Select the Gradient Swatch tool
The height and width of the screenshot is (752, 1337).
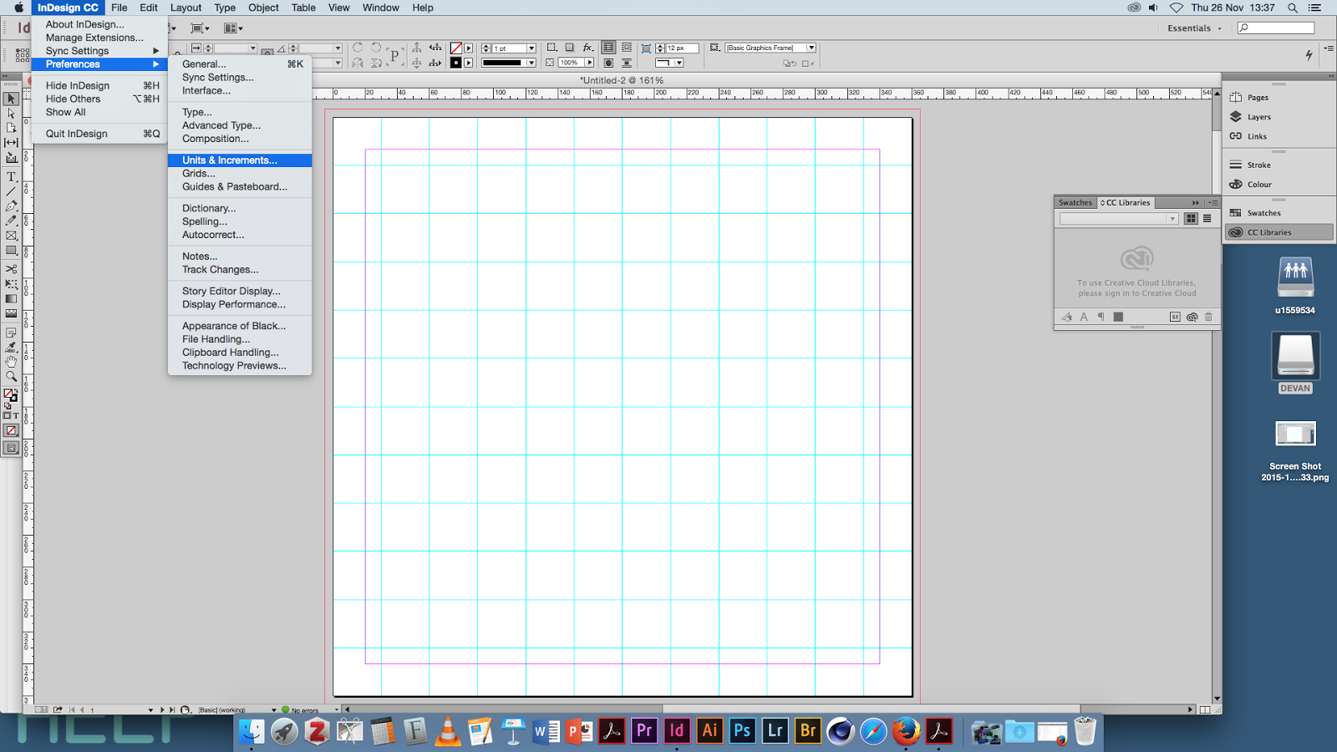[11, 299]
